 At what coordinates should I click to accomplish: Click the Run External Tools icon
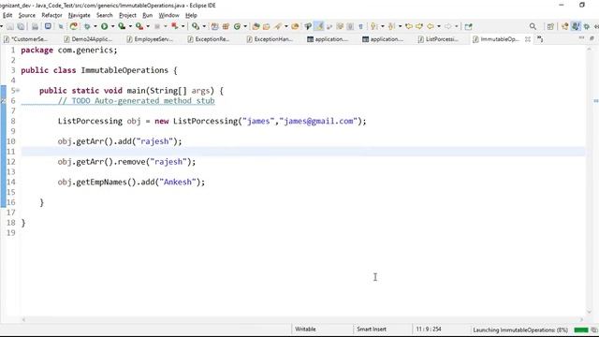coord(139,26)
